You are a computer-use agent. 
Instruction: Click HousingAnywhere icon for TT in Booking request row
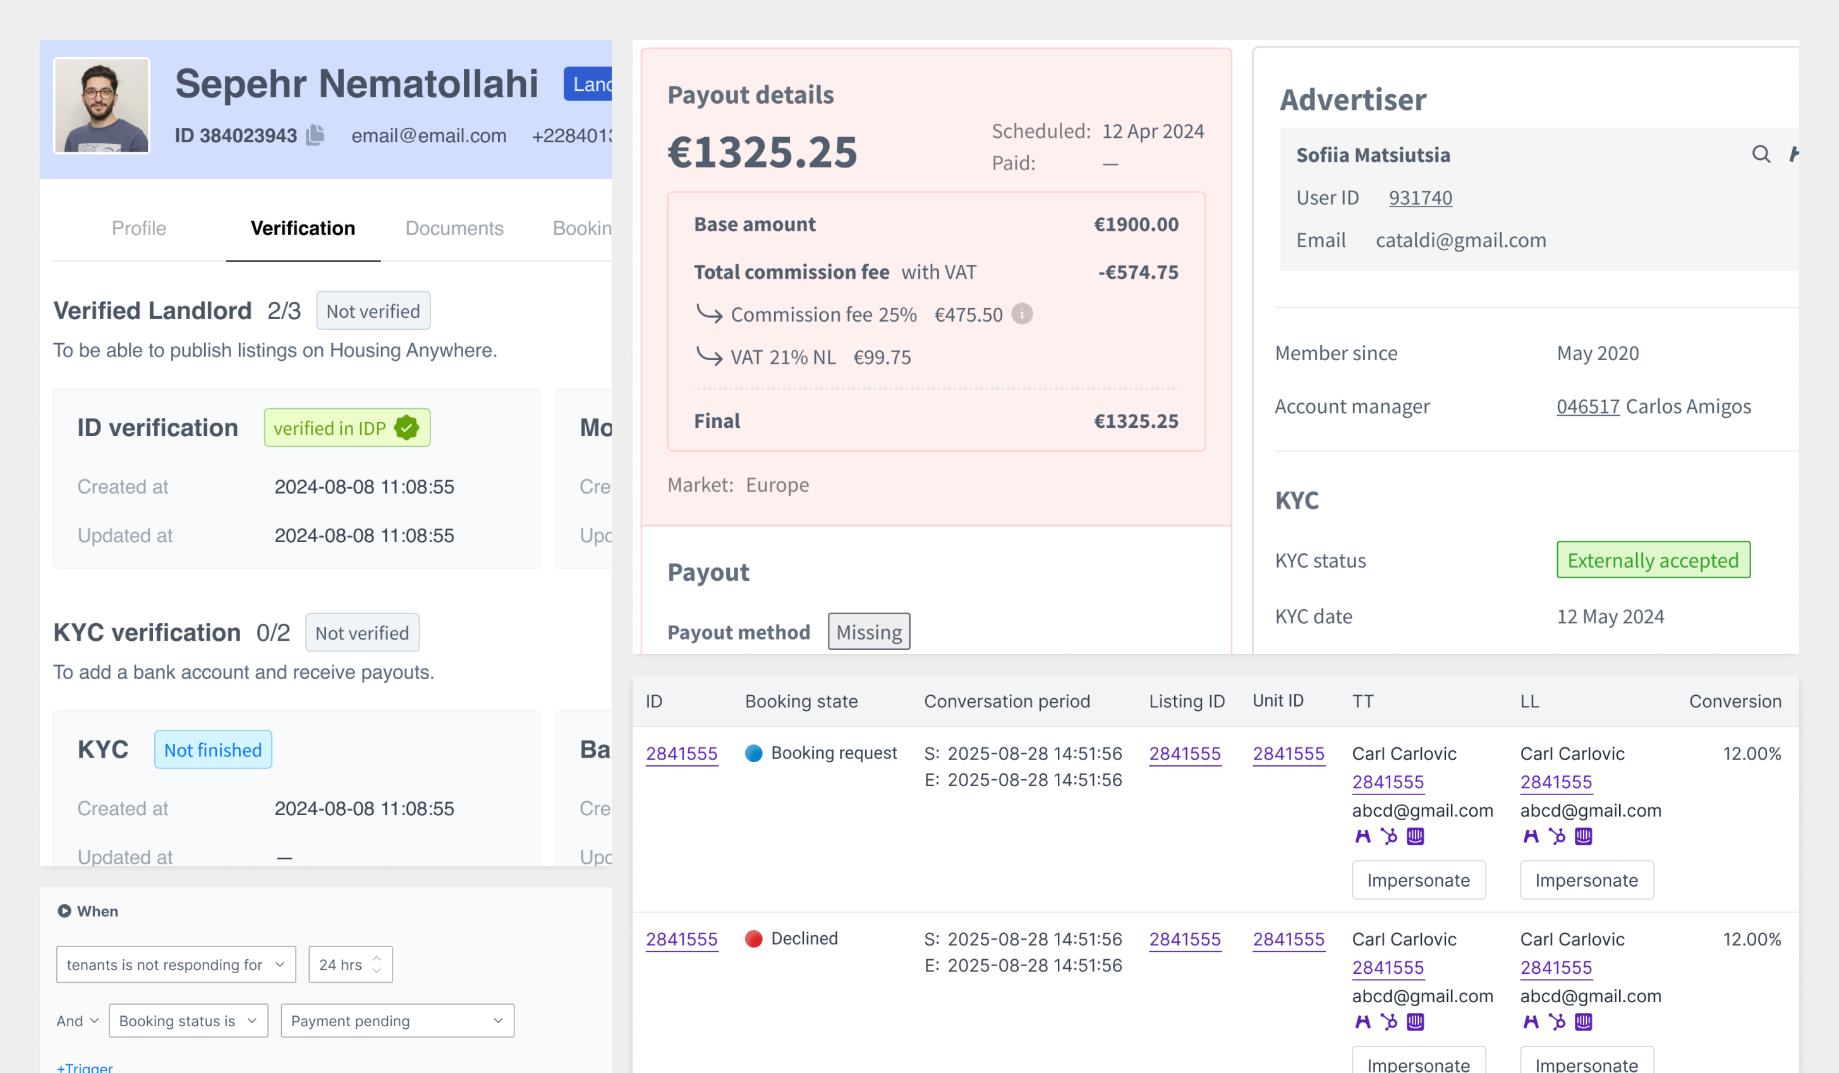[x=1362, y=837]
